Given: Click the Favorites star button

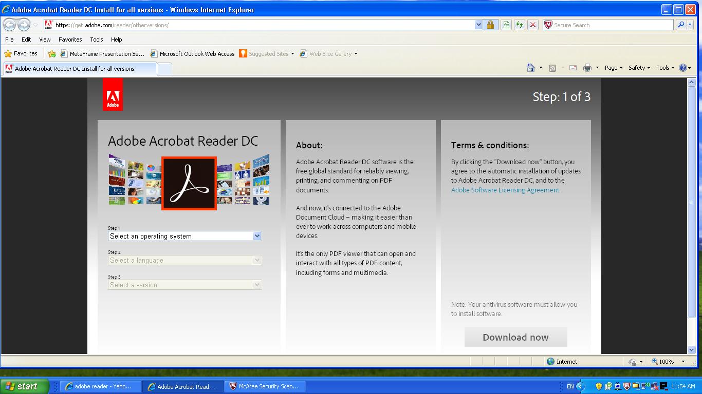Looking at the screenshot, I should pyautogui.click(x=21, y=53).
